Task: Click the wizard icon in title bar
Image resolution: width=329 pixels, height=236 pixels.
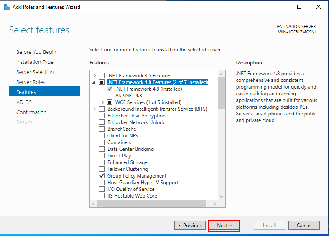Action: click(x=7, y=7)
